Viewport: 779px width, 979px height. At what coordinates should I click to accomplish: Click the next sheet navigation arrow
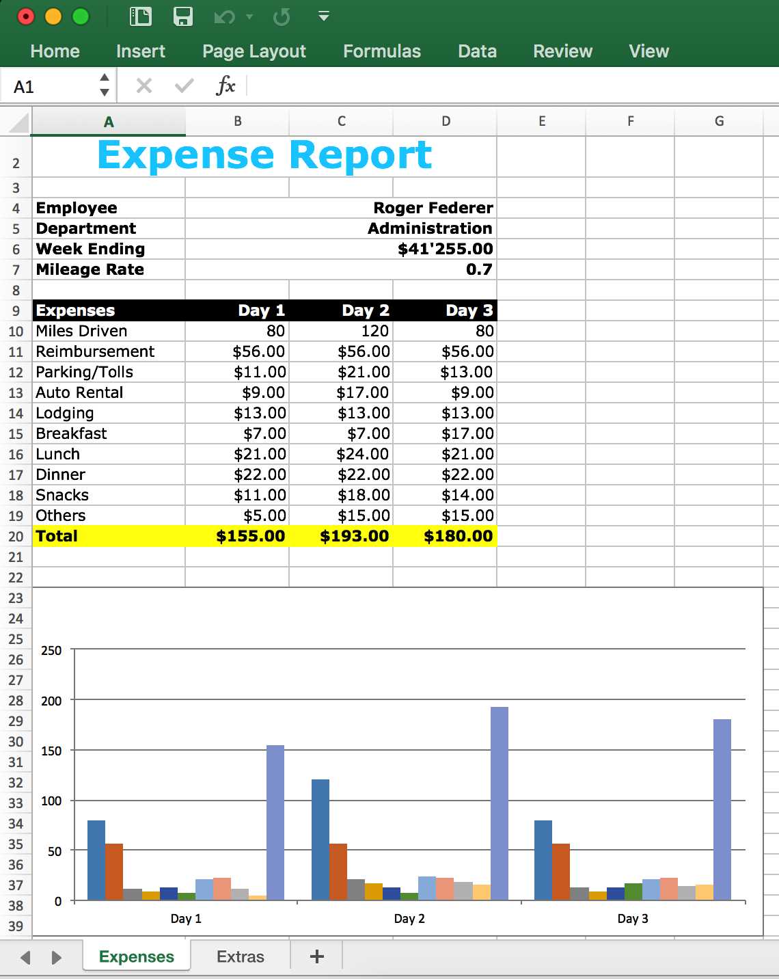click(55, 956)
